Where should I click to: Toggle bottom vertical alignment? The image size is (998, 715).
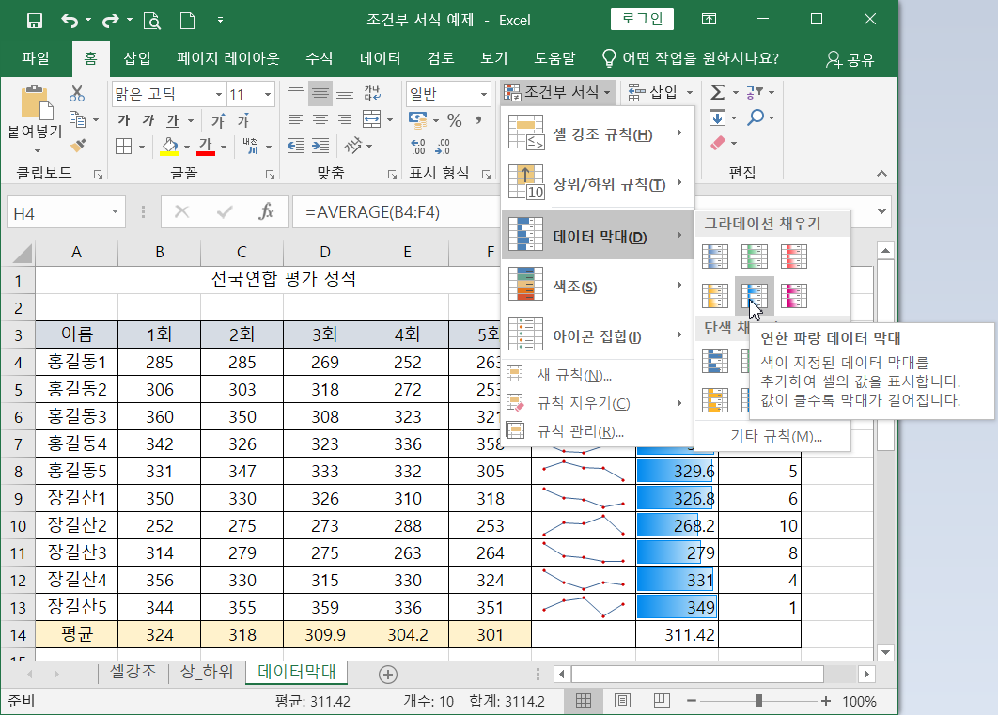[x=345, y=94]
